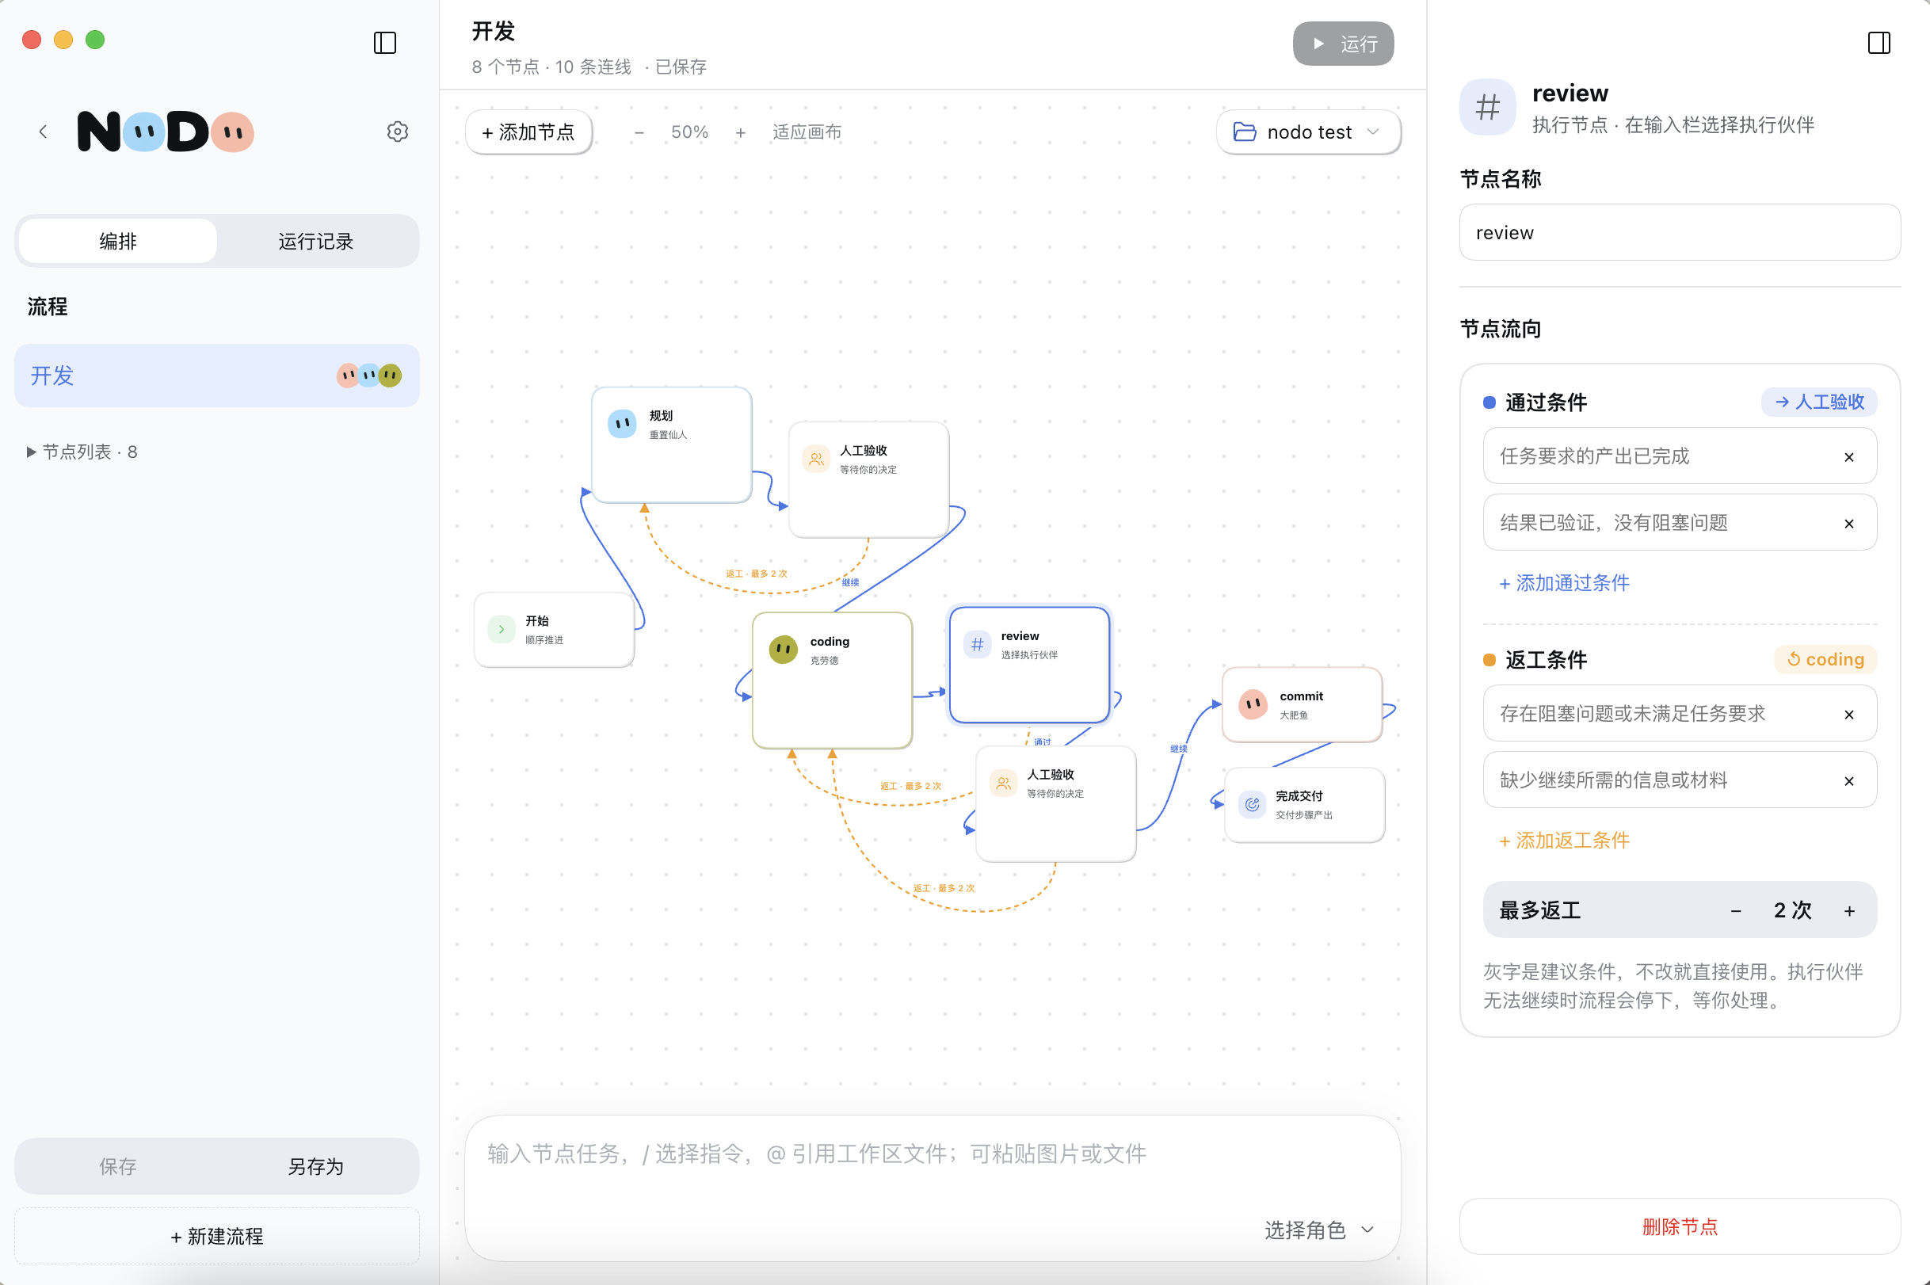Remove condition 结果已验证，没有阻塞问题

pyautogui.click(x=1848, y=523)
